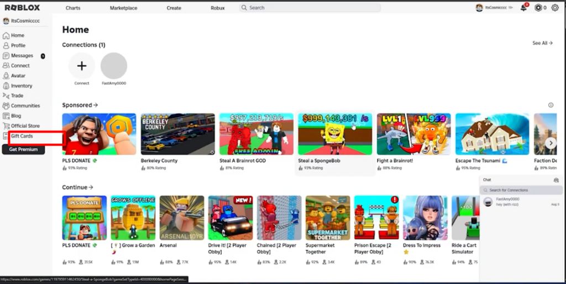Open Chained 2 Player Obby game
This screenshot has width=566, height=284.
coord(279,218)
